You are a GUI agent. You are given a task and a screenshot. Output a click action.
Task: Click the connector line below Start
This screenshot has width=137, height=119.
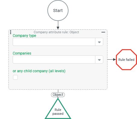(x=58, y=24)
